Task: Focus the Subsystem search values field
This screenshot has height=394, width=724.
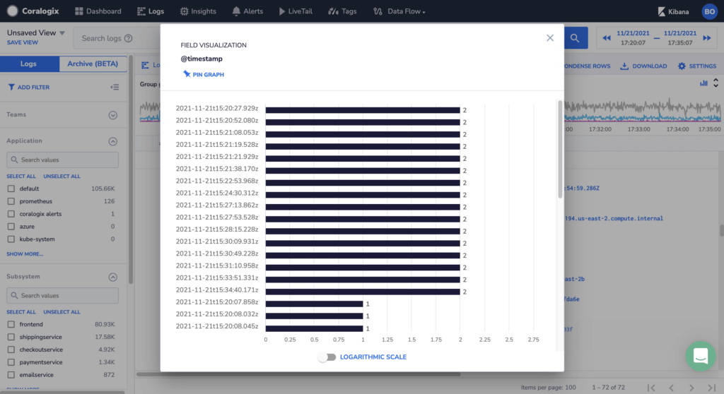Action: point(62,295)
